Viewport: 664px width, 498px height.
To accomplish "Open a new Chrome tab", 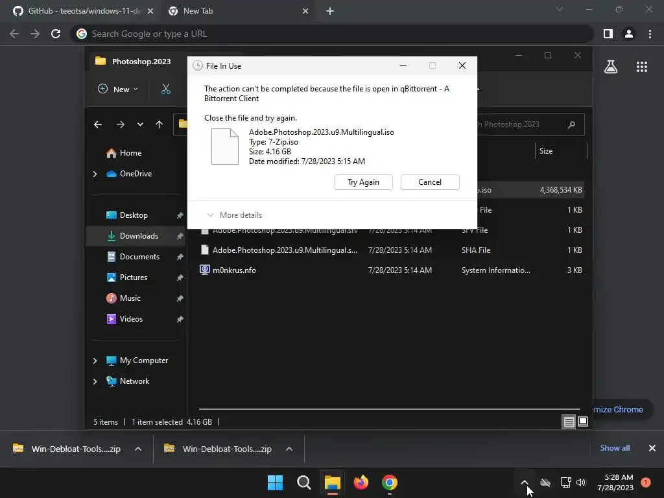I will (x=330, y=11).
